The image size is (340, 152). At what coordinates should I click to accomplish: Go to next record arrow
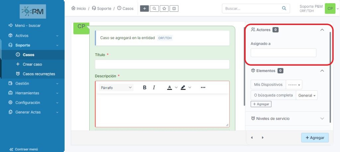coord(263,137)
